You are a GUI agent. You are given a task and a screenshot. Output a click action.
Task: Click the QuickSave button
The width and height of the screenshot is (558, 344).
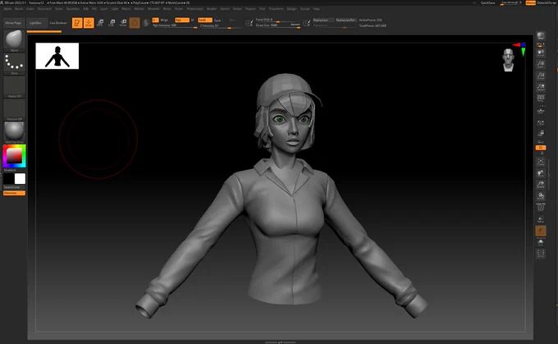point(488,2)
